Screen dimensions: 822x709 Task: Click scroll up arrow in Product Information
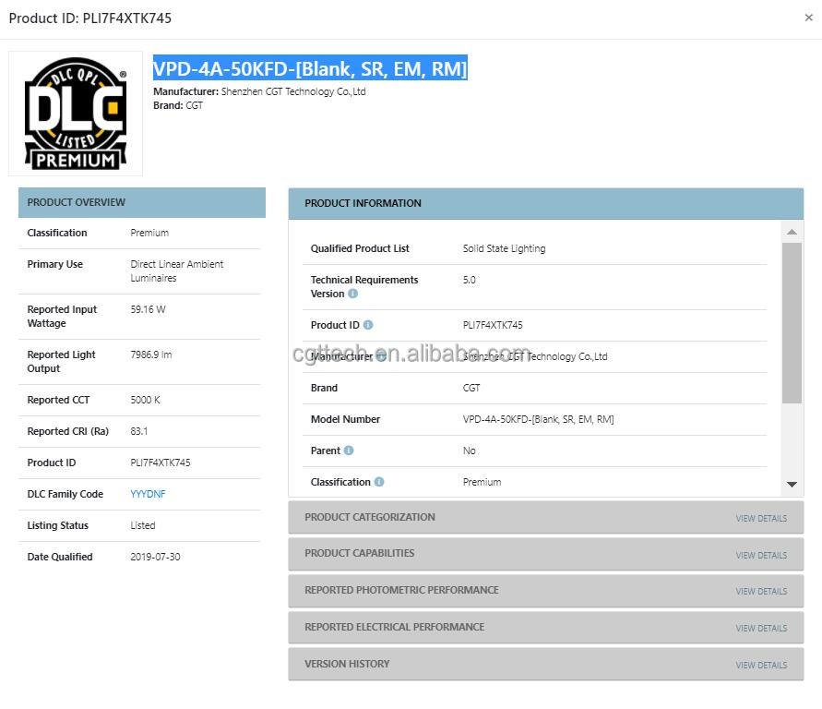point(792,232)
